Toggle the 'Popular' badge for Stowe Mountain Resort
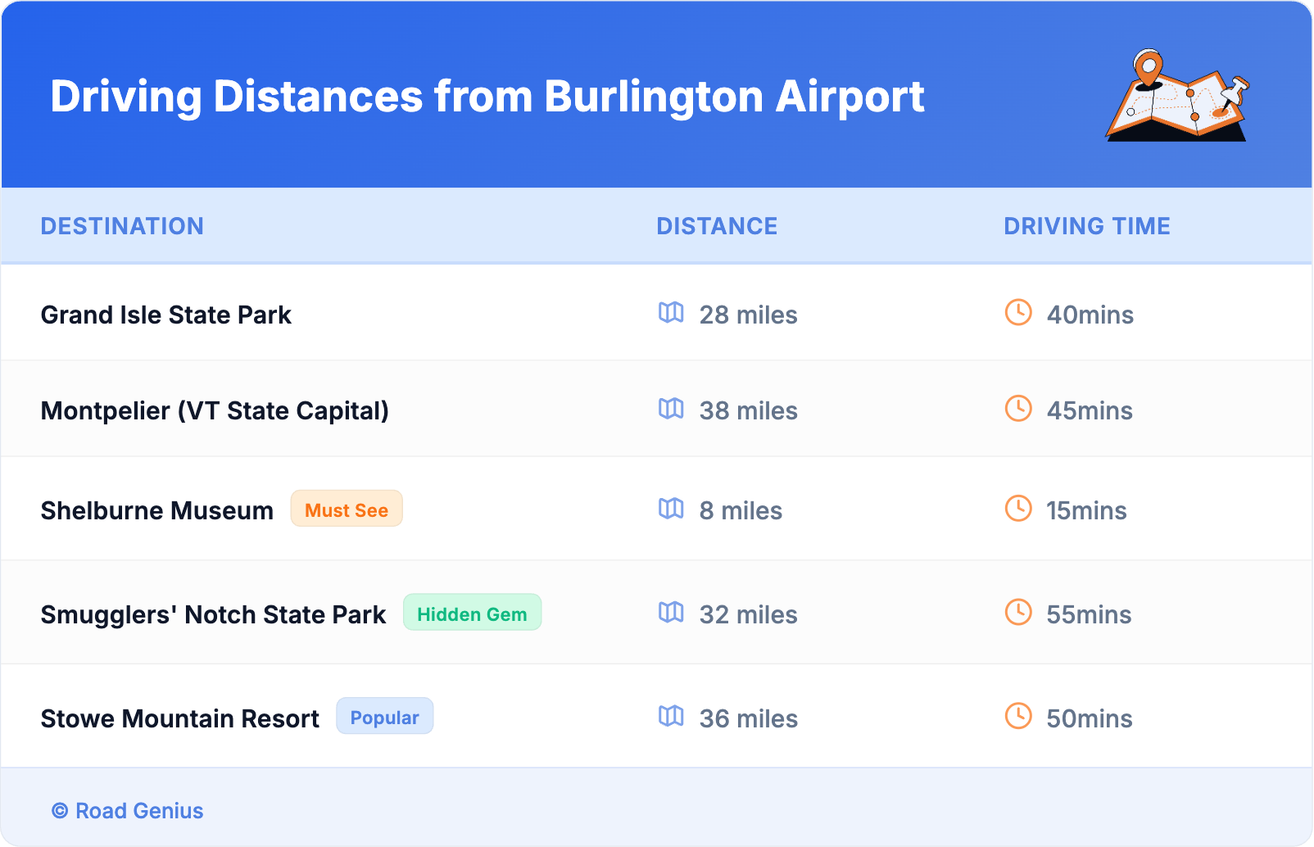1314x847 pixels. click(384, 716)
